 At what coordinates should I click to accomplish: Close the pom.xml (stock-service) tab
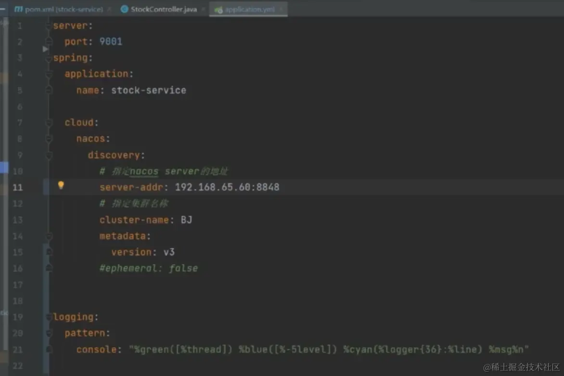point(109,9)
